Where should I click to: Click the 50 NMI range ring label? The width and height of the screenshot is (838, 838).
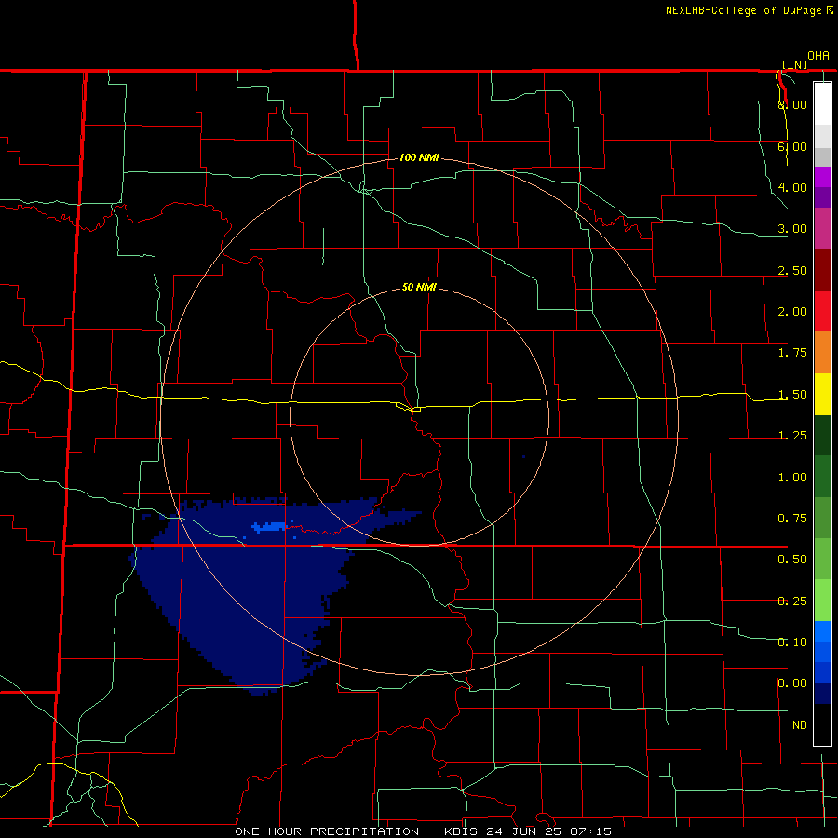coord(419,287)
